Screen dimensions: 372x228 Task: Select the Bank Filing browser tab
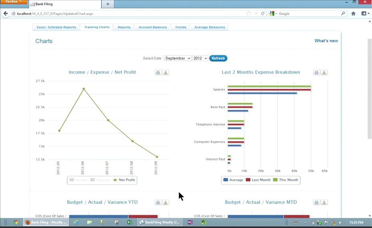64,4
